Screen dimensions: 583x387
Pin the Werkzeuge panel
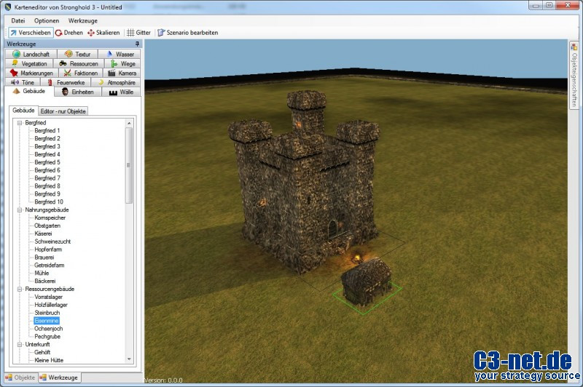(137, 44)
